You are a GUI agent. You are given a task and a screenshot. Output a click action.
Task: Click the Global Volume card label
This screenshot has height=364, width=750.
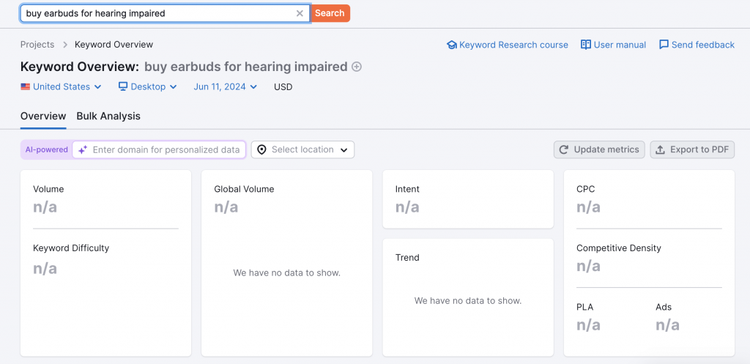click(x=244, y=190)
